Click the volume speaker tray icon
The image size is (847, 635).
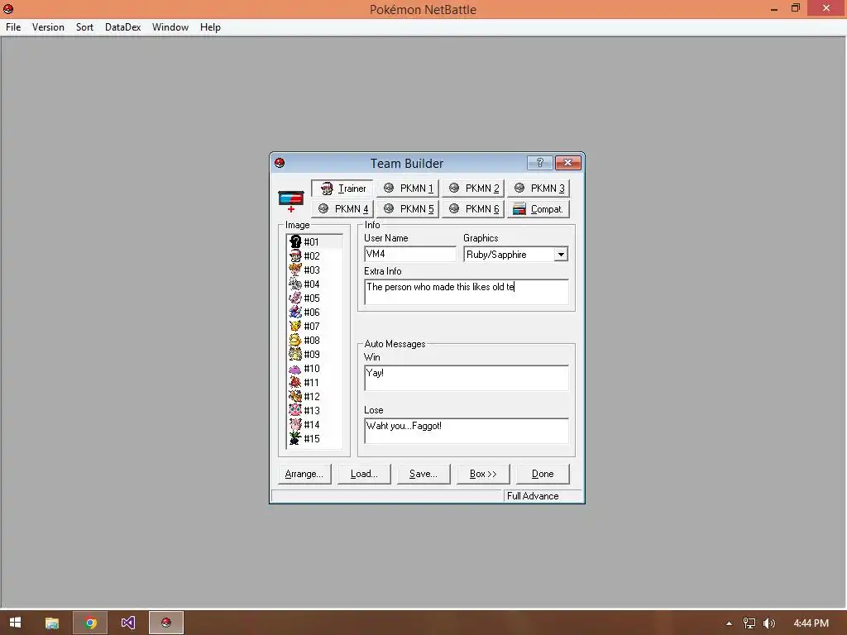[769, 623]
